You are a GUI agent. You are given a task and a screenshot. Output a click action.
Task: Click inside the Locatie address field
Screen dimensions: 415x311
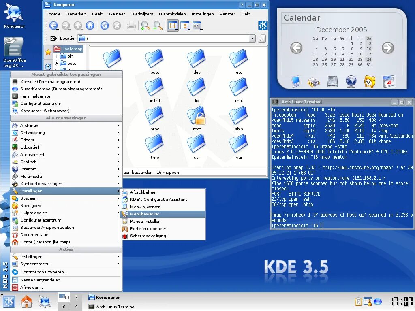point(164,38)
